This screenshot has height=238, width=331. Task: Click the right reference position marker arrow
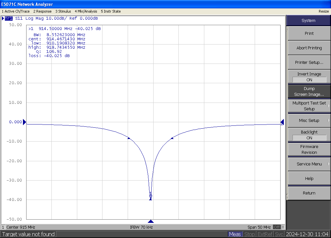[282, 122]
